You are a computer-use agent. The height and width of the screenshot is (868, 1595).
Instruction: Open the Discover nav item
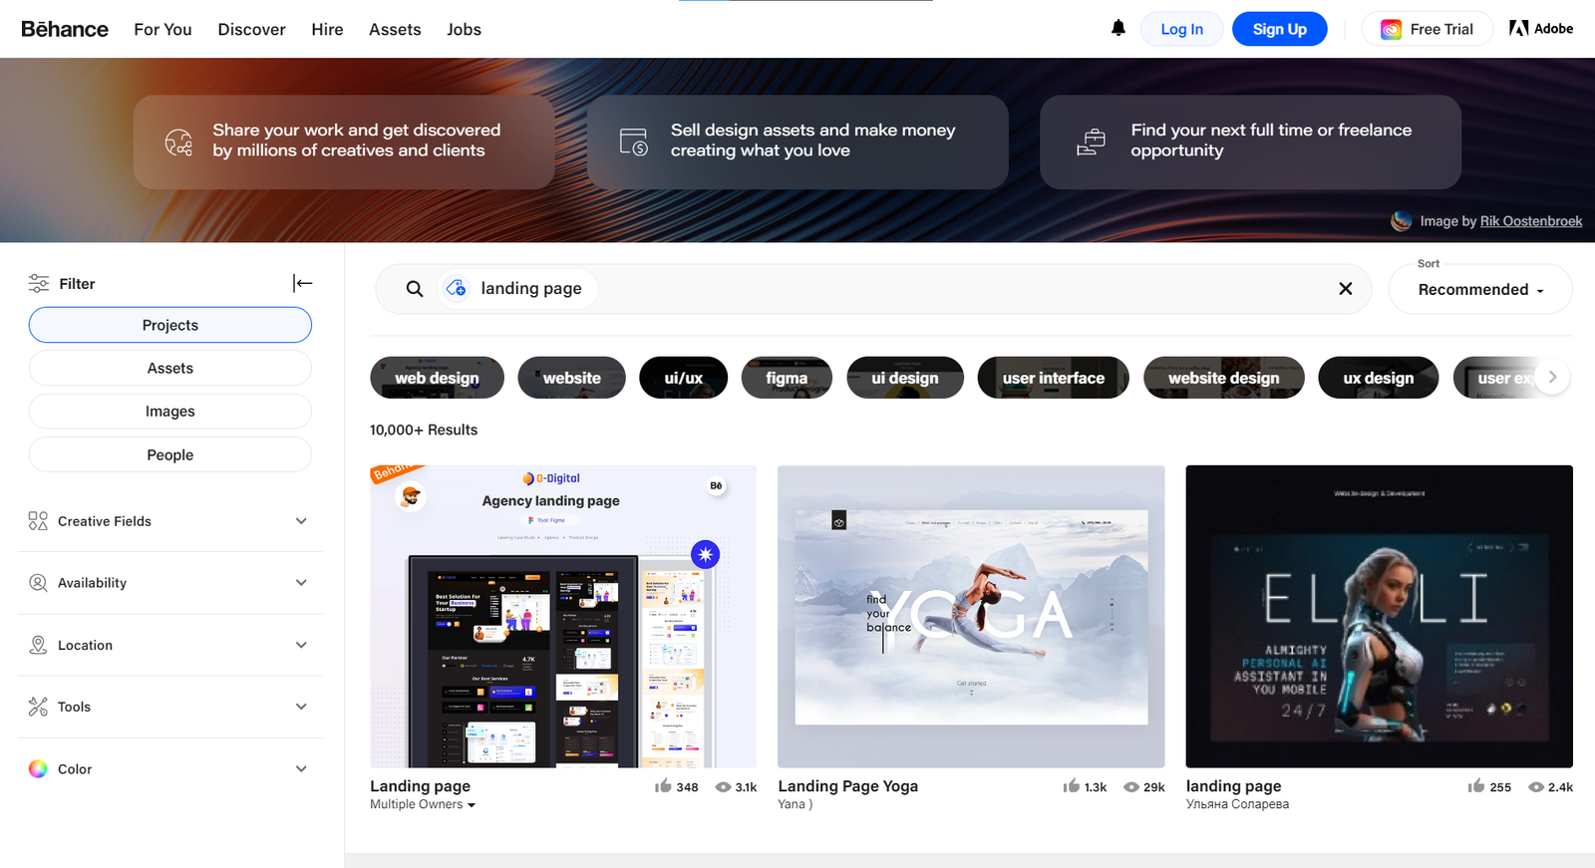pyautogui.click(x=251, y=29)
